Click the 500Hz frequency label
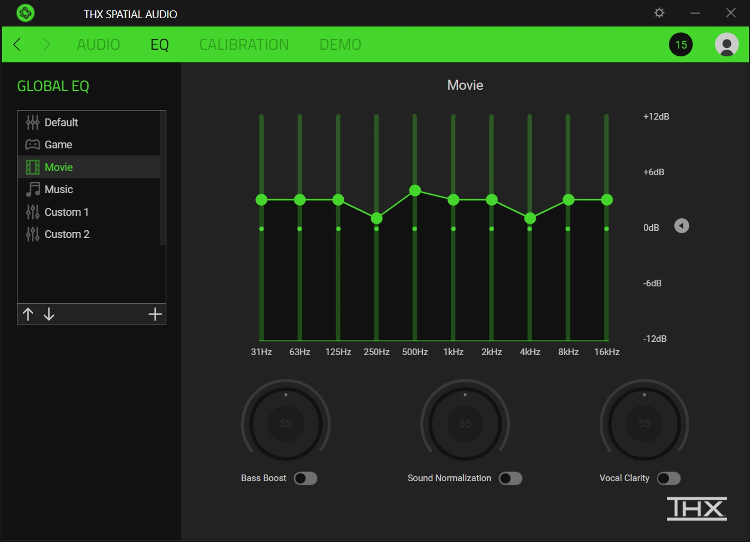The width and height of the screenshot is (750, 542). point(415,352)
